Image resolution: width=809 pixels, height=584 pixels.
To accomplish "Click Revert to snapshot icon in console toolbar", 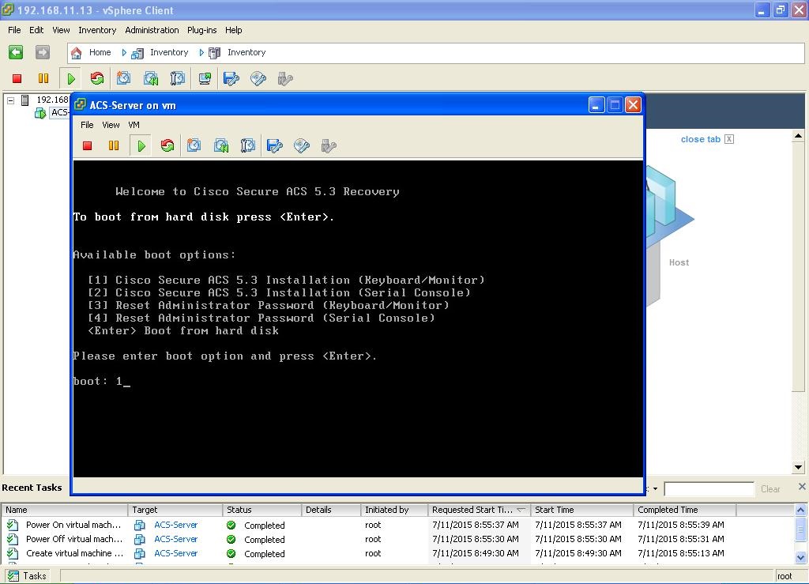I will [x=221, y=146].
